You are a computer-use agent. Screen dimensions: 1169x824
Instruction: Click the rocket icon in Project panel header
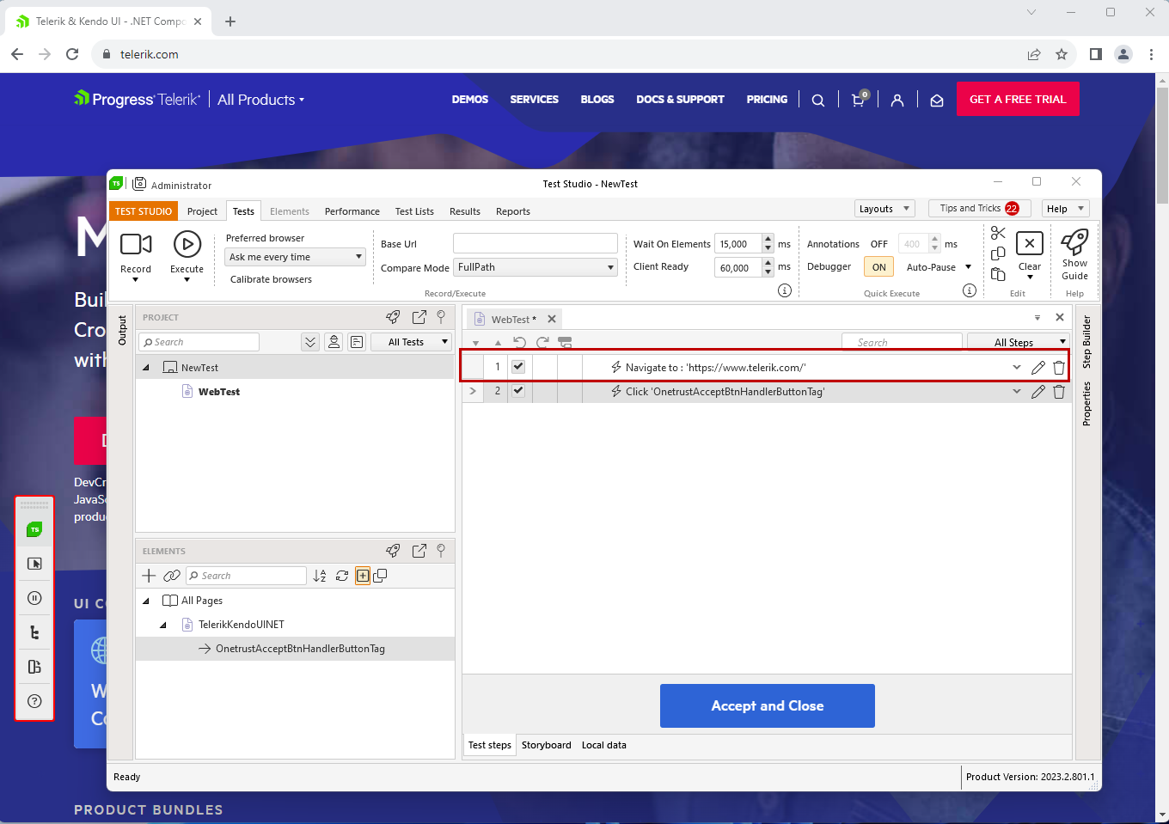point(393,317)
